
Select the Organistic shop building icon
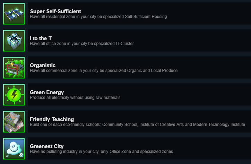(14, 68)
